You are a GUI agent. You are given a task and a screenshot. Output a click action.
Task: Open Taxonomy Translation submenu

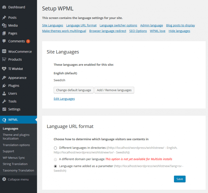point(18,171)
